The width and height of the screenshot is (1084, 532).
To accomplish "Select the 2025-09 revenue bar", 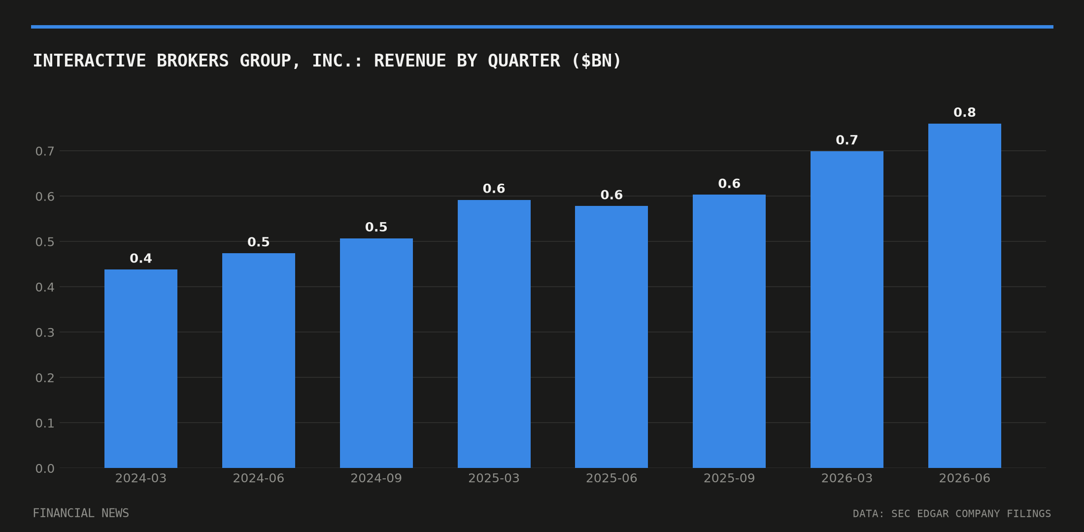I will pos(729,331).
